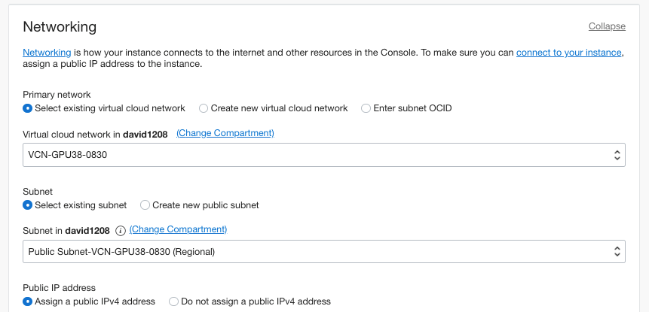This screenshot has width=649, height=312.
Task: Click the Networking section heading
Action: (x=60, y=27)
